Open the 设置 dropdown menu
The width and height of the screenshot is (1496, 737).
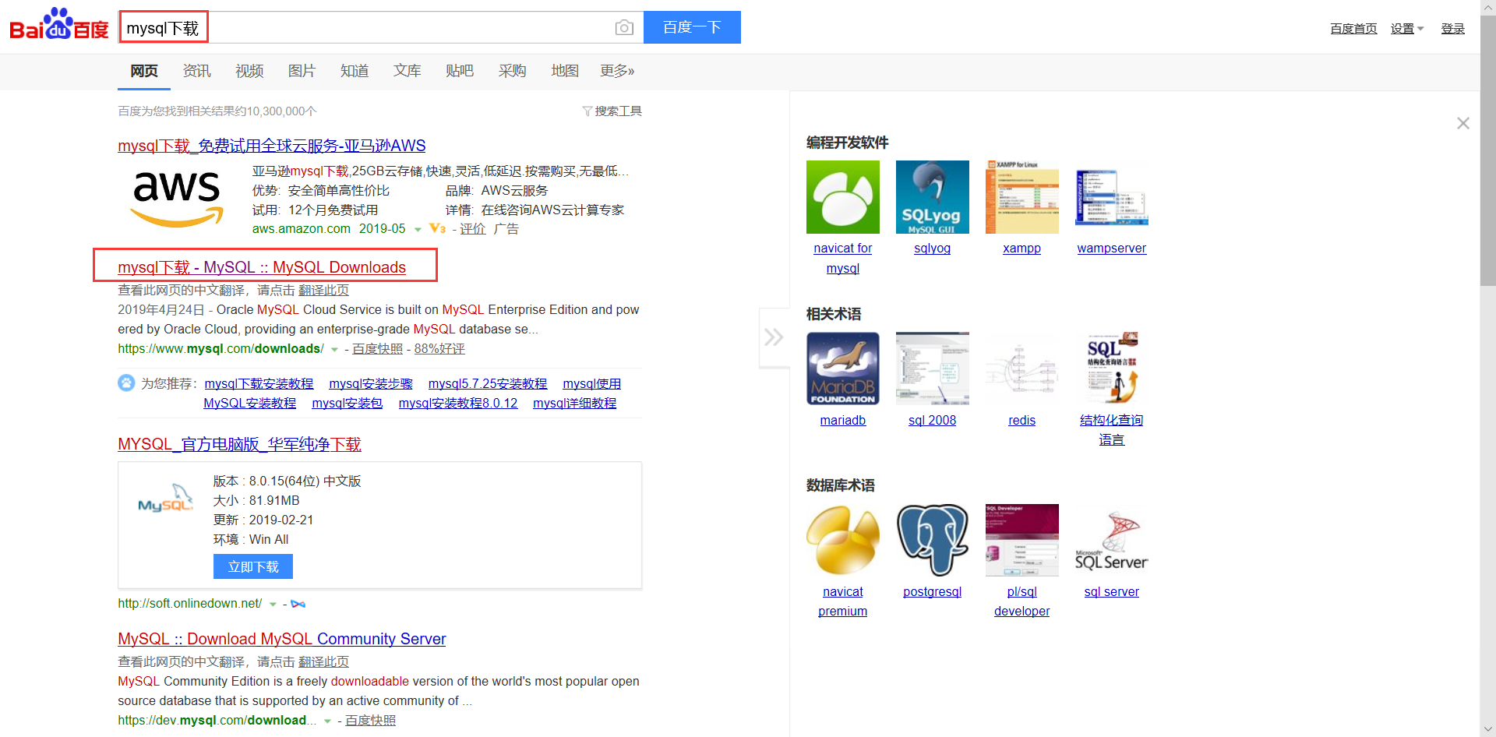[x=1407, y=29]
